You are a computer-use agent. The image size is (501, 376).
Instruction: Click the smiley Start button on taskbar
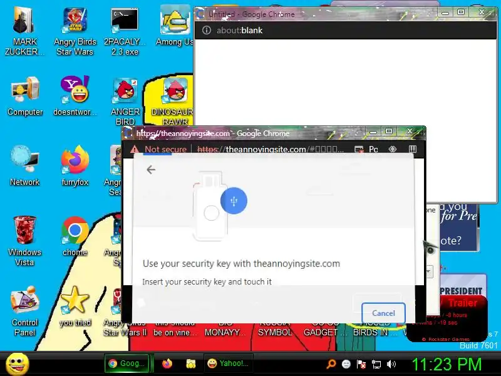18,364
